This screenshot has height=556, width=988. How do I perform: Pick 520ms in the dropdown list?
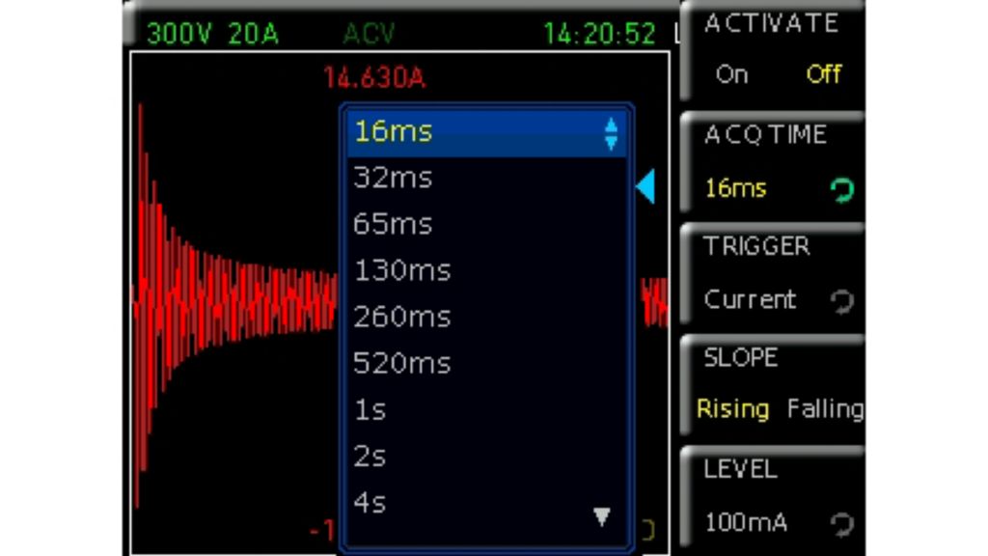tap(401, 364)
